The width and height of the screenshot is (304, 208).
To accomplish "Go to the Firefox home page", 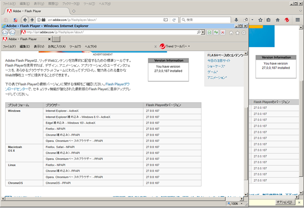I will point(277,20).
